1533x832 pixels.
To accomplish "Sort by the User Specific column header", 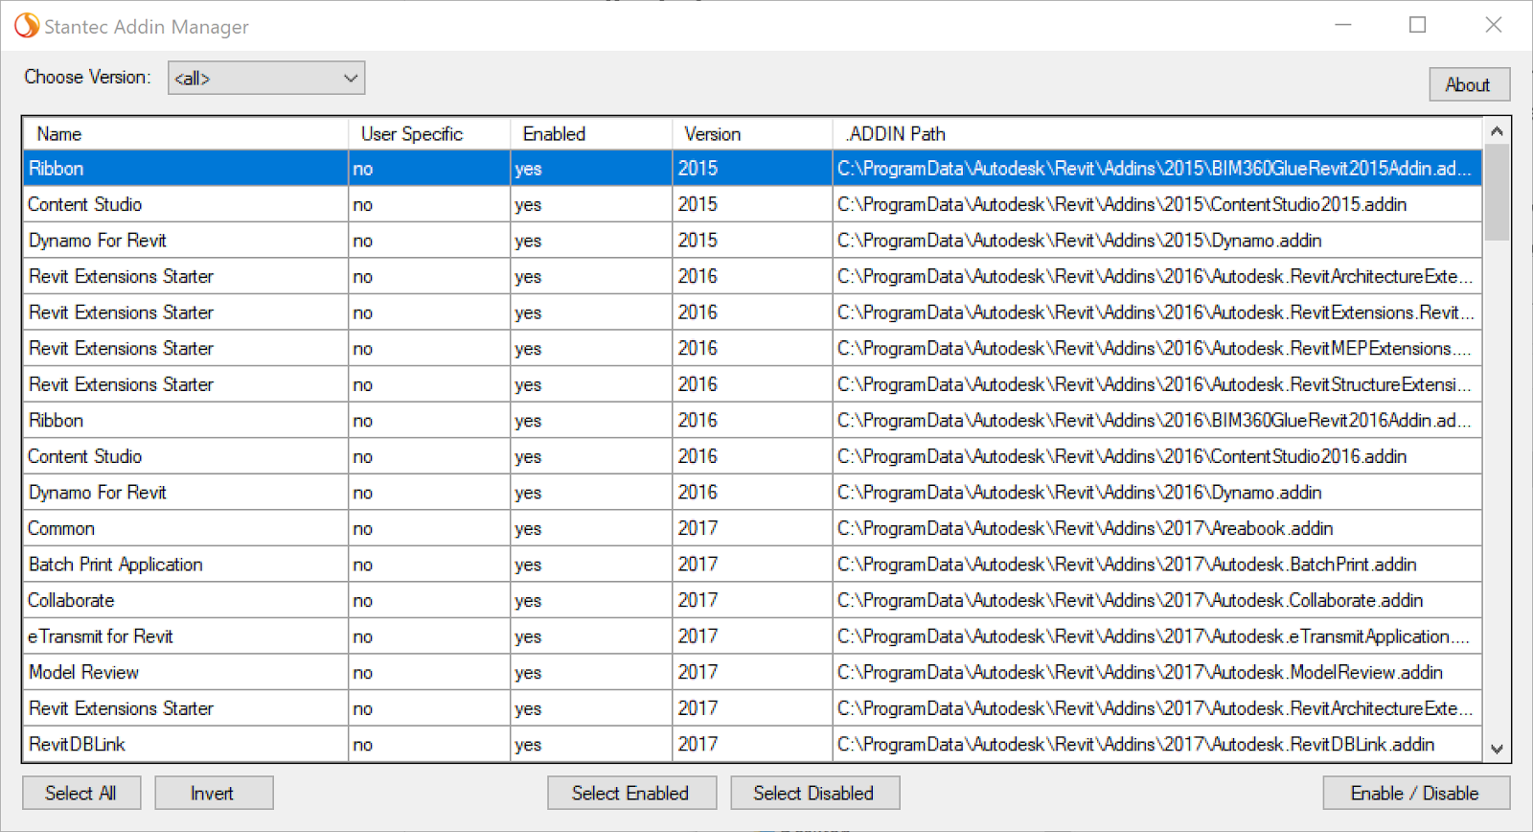I will [429, 133].
